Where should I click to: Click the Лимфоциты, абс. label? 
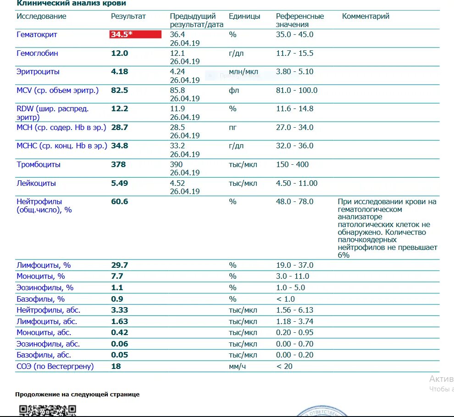tap(47, 322)
